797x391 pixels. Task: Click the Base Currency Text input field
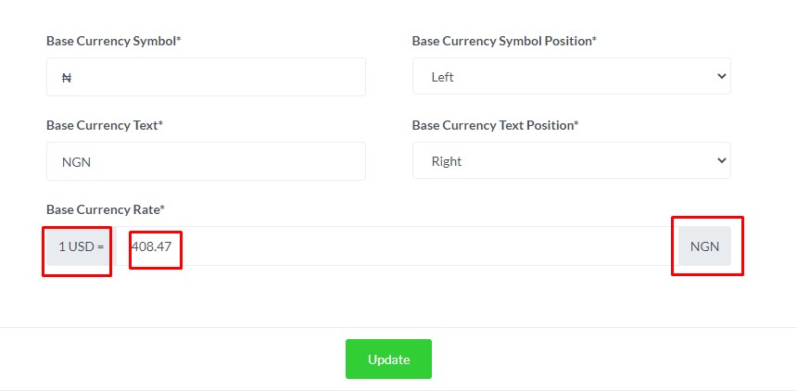click(206, 161)
